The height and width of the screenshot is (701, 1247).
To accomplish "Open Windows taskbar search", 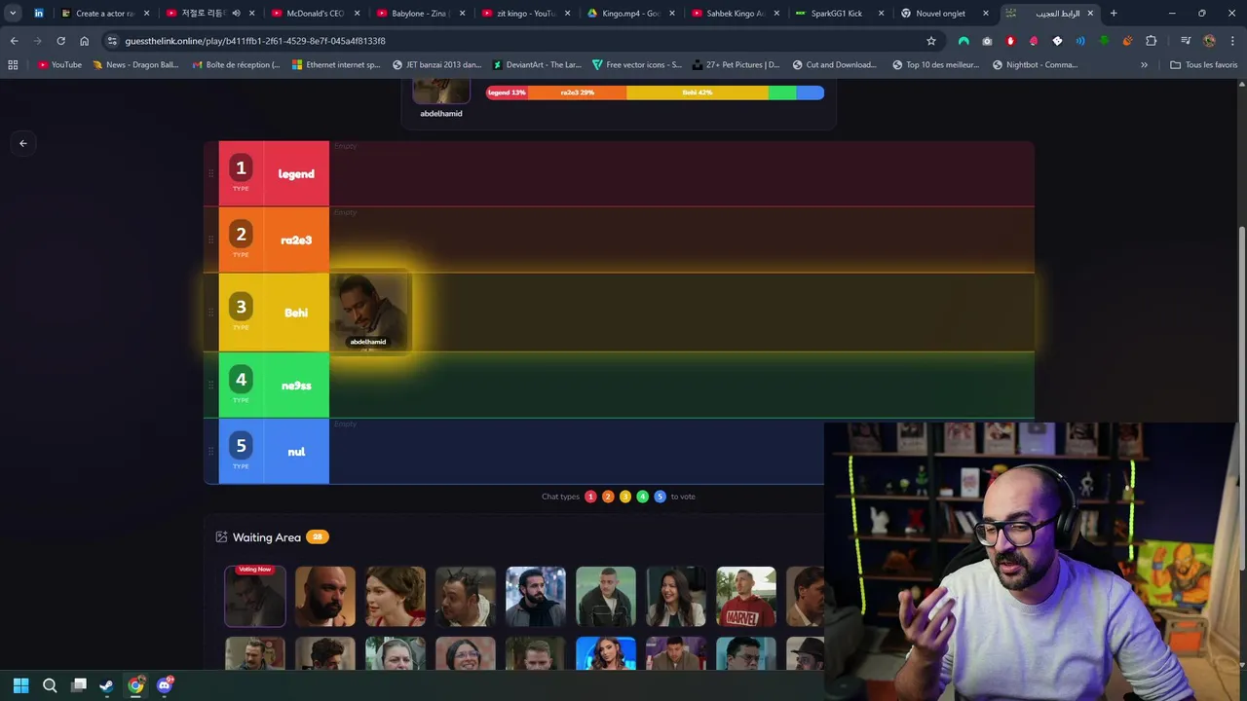I will coord(50,685).
